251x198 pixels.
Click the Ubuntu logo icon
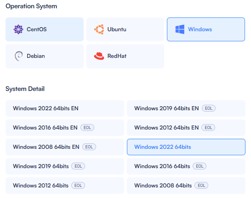click(99, 29)
